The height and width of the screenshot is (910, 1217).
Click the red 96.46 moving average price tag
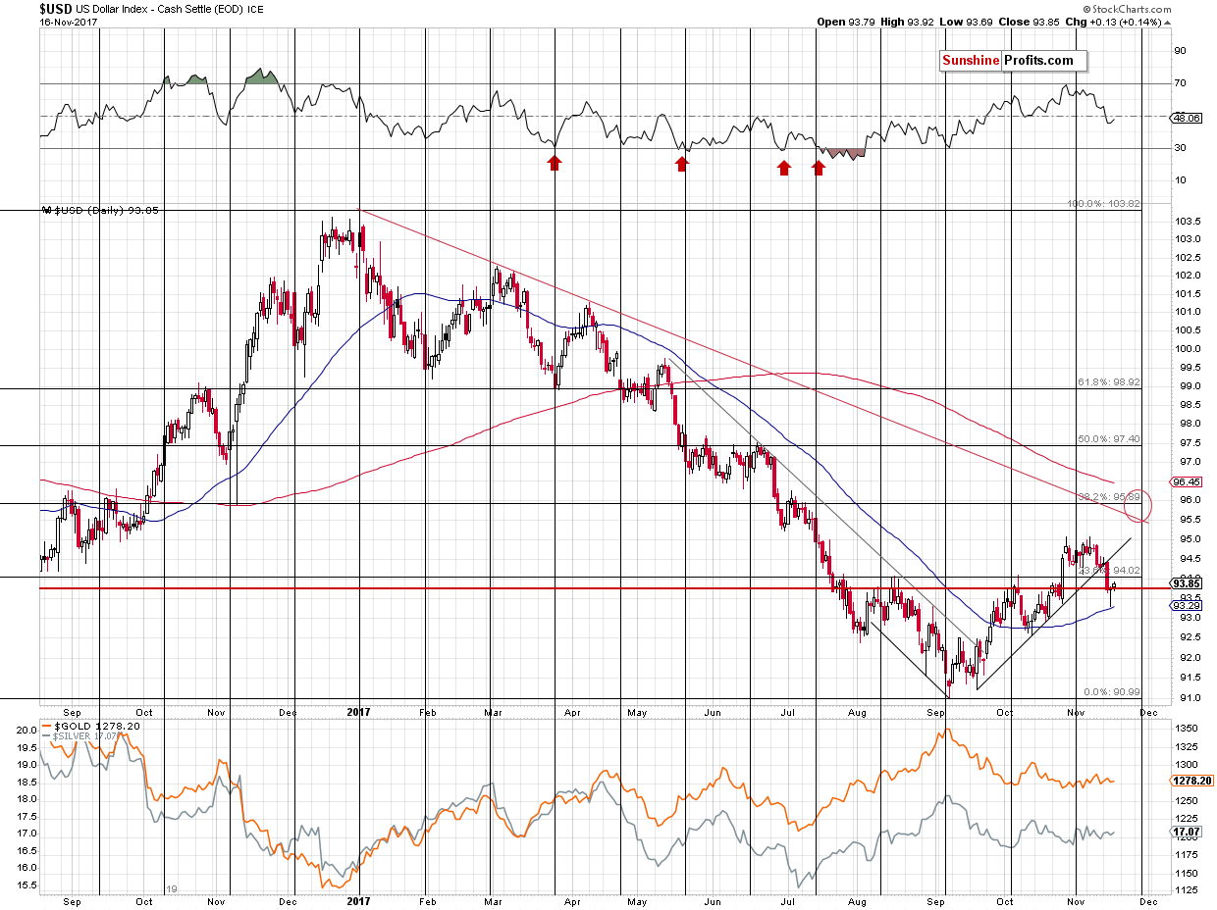pyautogui.click(x=1188, y=482)
